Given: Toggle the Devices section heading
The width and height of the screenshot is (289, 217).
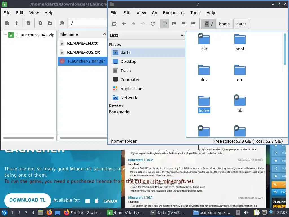Looking at the screenshot, I should point(116,105).
